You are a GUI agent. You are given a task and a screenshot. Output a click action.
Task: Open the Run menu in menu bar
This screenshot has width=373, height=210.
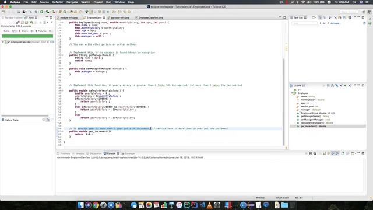pyautogui.click(x=108, y=2)
